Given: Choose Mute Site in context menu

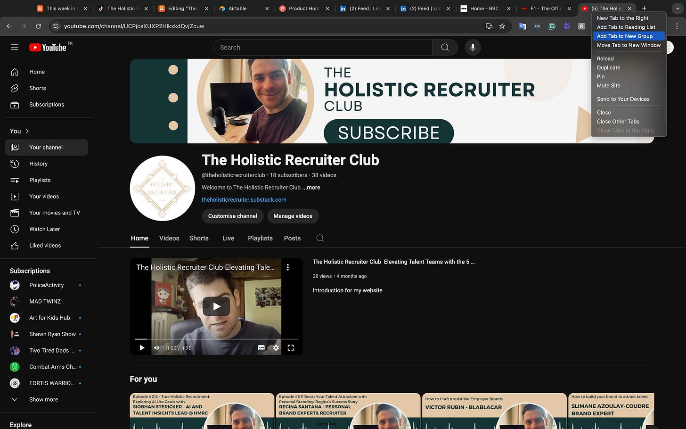Looking at the screenshot, I should [629, 85].
